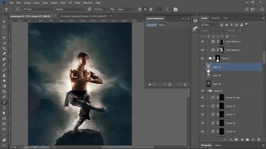
Task: Select the Healing Brush tool
Action: pos(4,59)
